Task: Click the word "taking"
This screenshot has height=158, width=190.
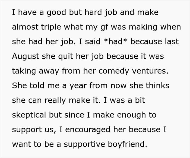Action: click(x=24, y=71)
